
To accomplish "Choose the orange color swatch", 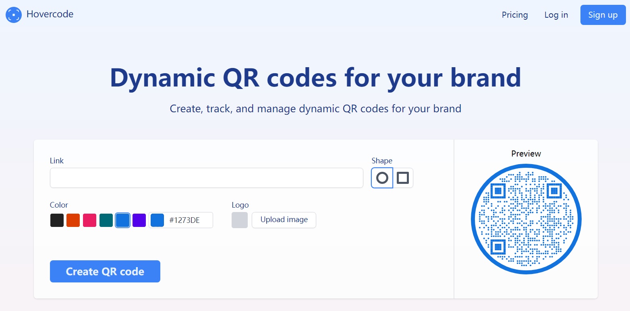I will click(x=73, y=220).
